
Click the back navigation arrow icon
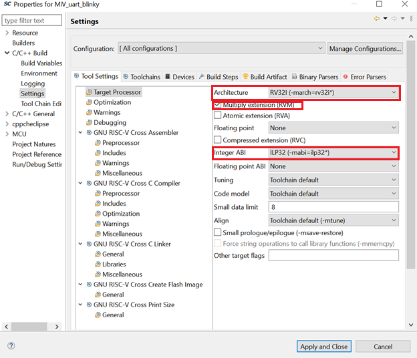click(x=378, y=19)
